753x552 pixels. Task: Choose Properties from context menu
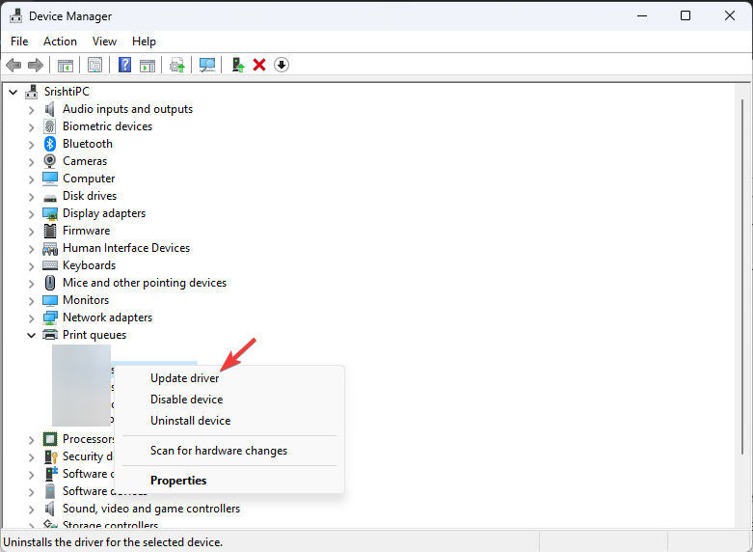click(229, 481)
